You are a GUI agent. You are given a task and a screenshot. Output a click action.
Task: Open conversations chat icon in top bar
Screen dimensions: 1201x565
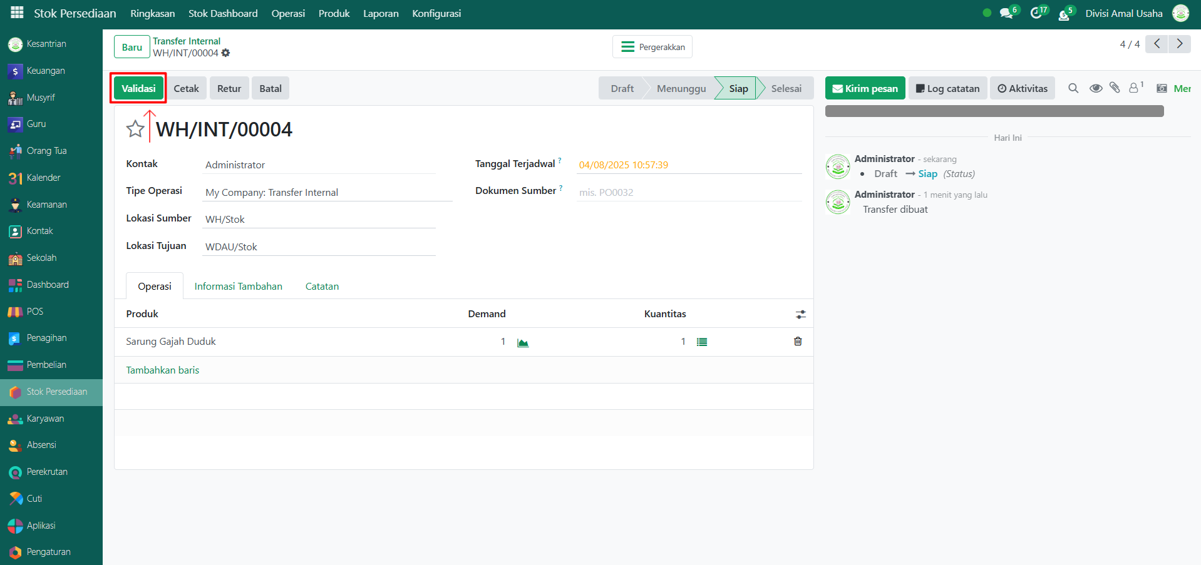pos(1006,13)
